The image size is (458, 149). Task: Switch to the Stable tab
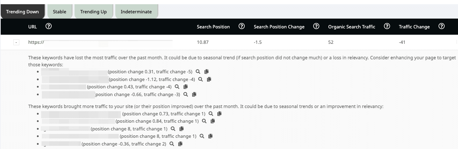click(59, 12)
